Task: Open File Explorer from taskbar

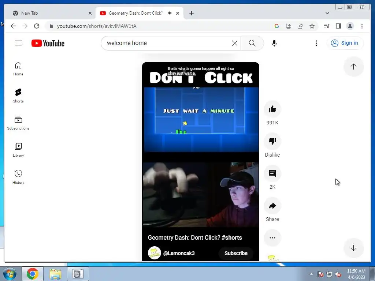Action: pyautogui.click(x=55, y=274)
